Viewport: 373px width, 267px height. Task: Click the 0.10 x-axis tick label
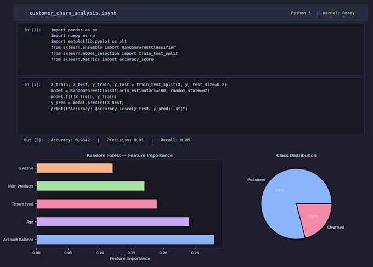(x=100, y=253)
